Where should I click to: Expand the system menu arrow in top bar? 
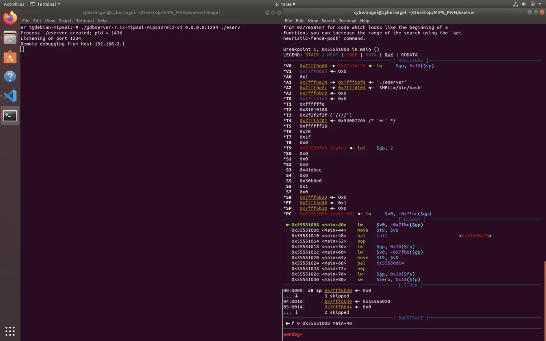(540, 4)
